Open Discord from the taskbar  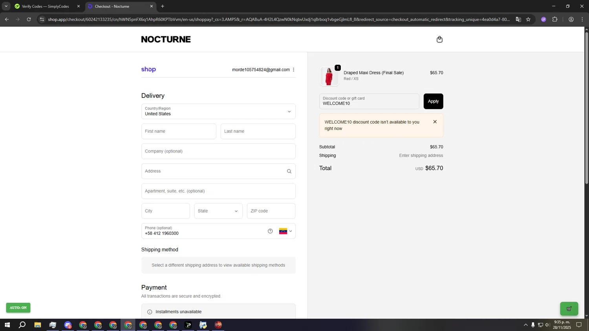(x=68, y=325)
